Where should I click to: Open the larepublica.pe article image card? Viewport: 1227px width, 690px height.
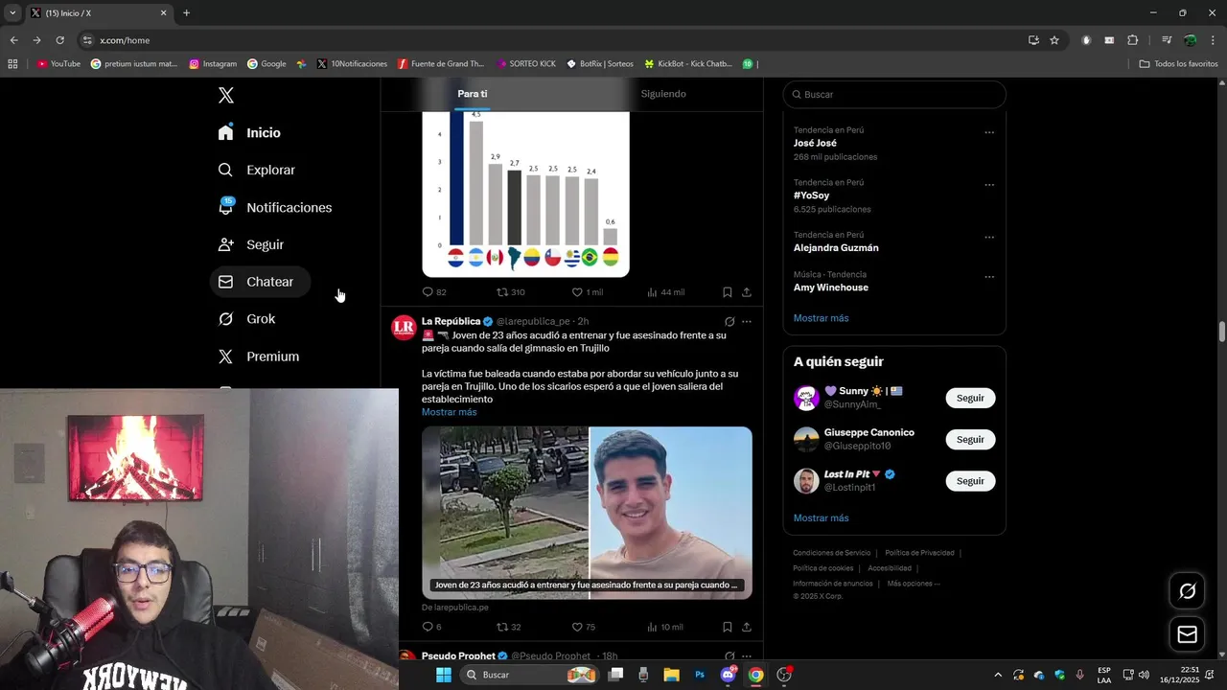tap(587, 513)
